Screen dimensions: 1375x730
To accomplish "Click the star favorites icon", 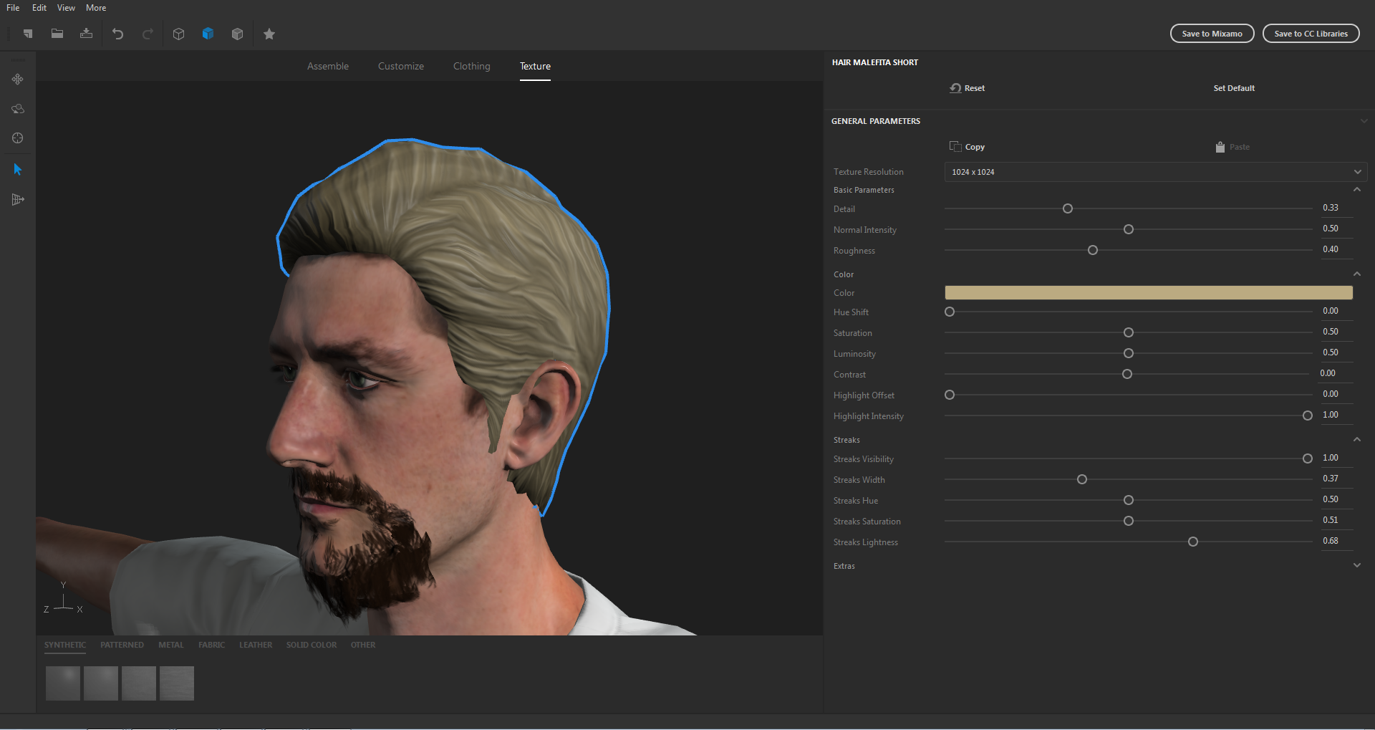I will coord(269,34).
